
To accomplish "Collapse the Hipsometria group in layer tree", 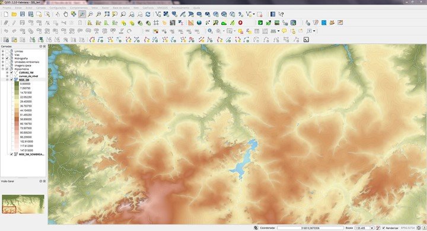I will [x=3, y=69].
